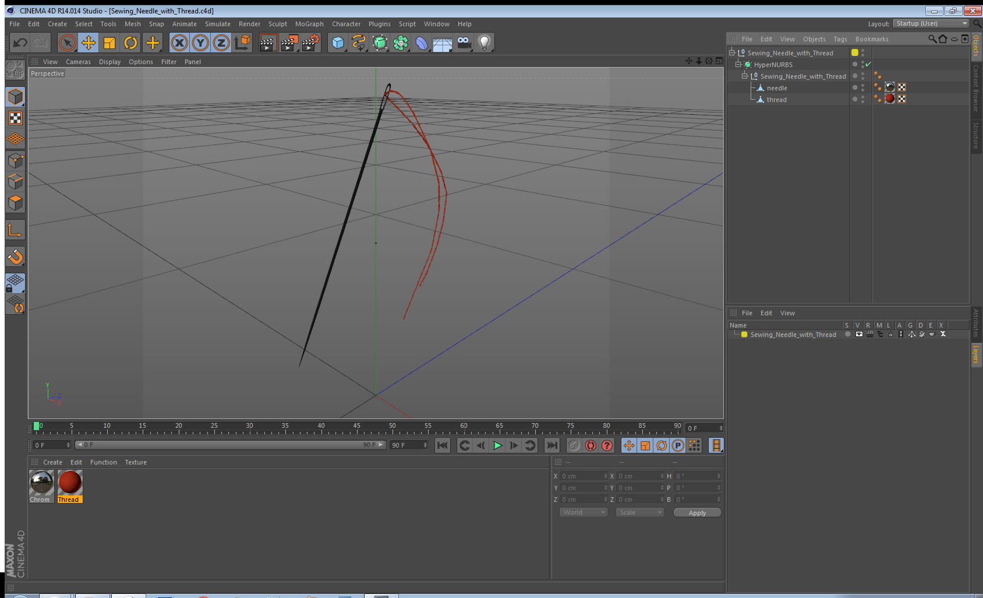Select Polygons mode in the sidebar

tap(15, 202)
